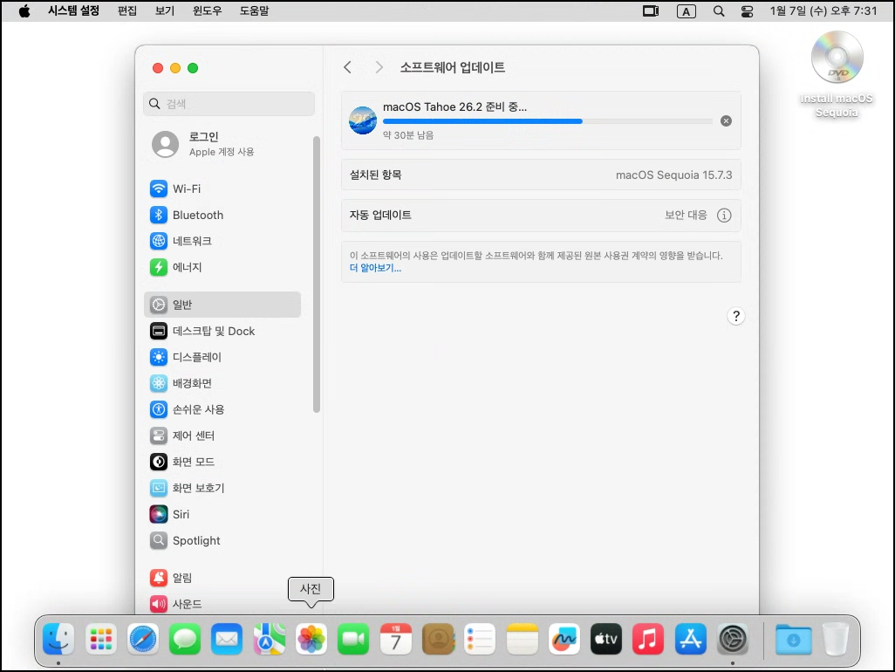This screenshot has width=895, height=672.
Task: Cancel the macOS Tahoe update download
Action: (x=726, y=120)
